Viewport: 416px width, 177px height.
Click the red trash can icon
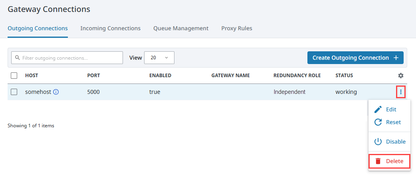click(x=378, y=161)
